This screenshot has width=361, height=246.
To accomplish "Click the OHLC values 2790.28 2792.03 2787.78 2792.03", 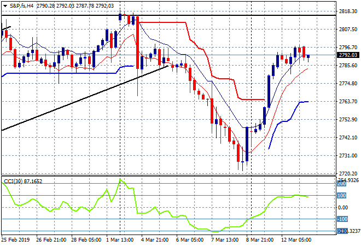I will pos(75,6).
